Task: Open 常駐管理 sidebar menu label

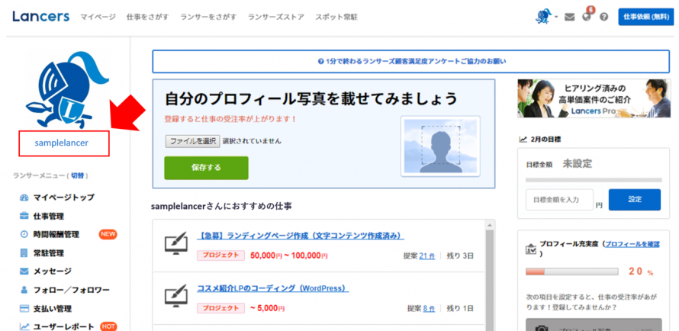Action: [x=49, y=252]
